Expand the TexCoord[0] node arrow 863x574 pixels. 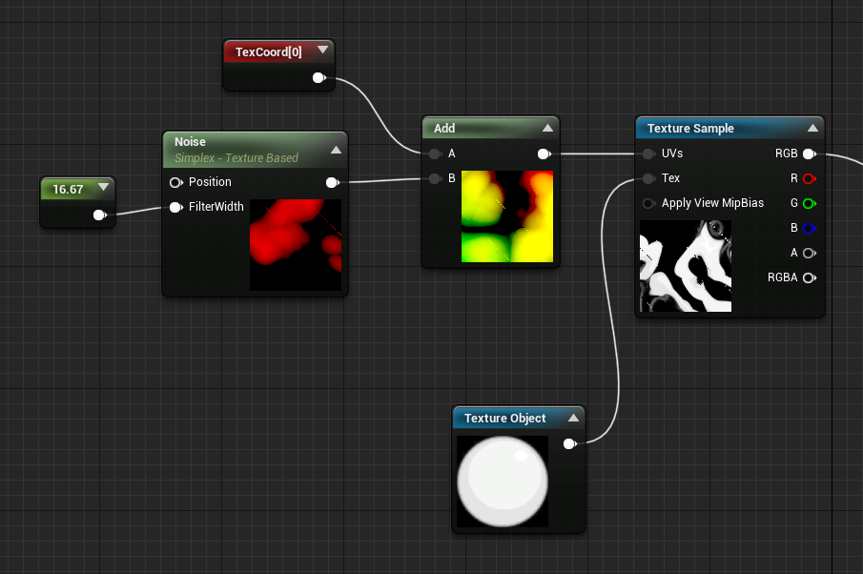coord(323,51)
